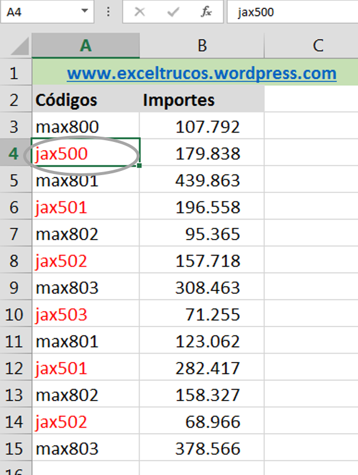Select column B header
The height and width of the screenshot is (475, 358).
[x=202, y=46]
